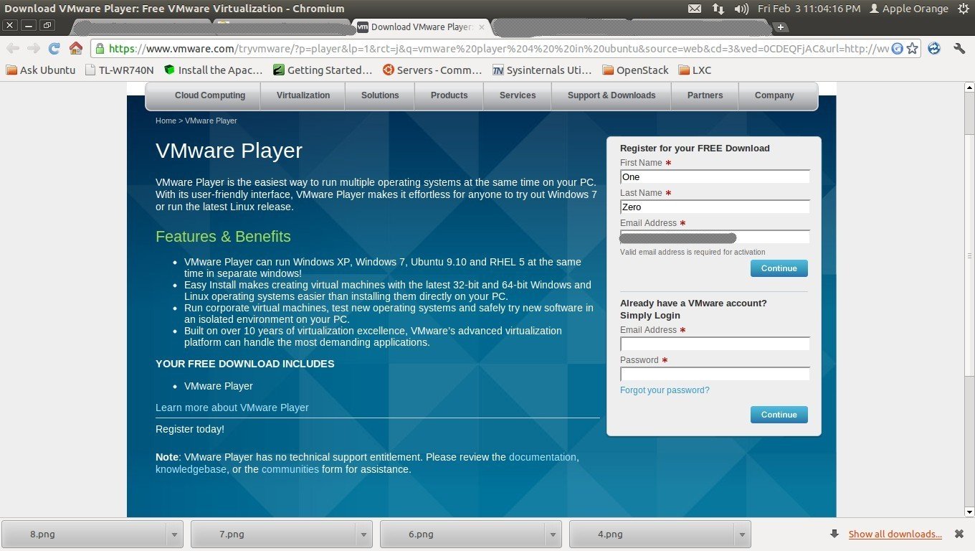The image size is (975, 551).
Task: Click the login Email Address field
Action: coord(715,344)
